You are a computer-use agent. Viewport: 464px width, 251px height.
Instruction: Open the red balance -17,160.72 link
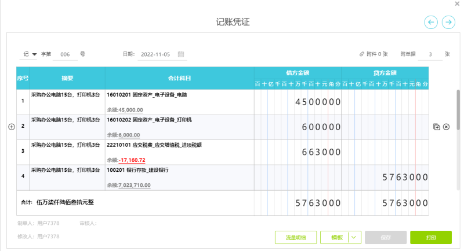133,160
